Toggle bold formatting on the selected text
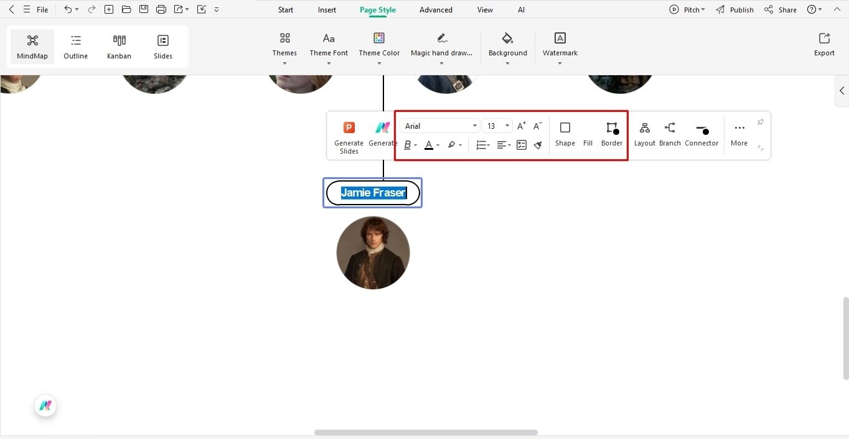Screen dimensions: 849x439 pos(407,144)
